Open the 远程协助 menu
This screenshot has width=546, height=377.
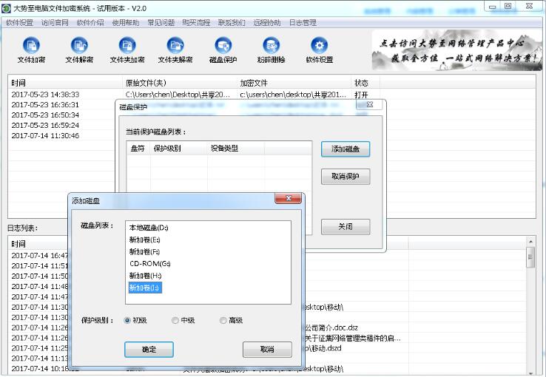pos(267,23)
